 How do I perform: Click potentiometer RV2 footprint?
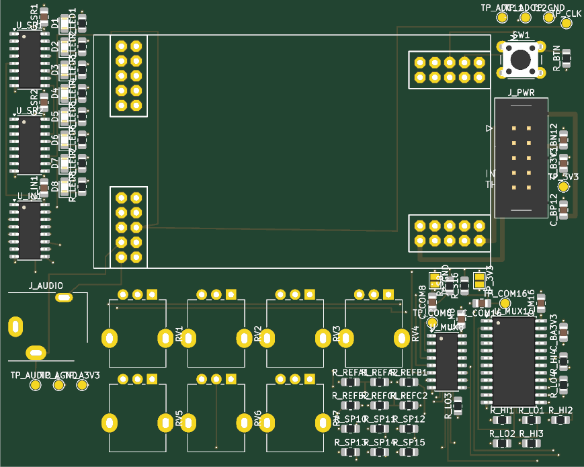point(216,329)
